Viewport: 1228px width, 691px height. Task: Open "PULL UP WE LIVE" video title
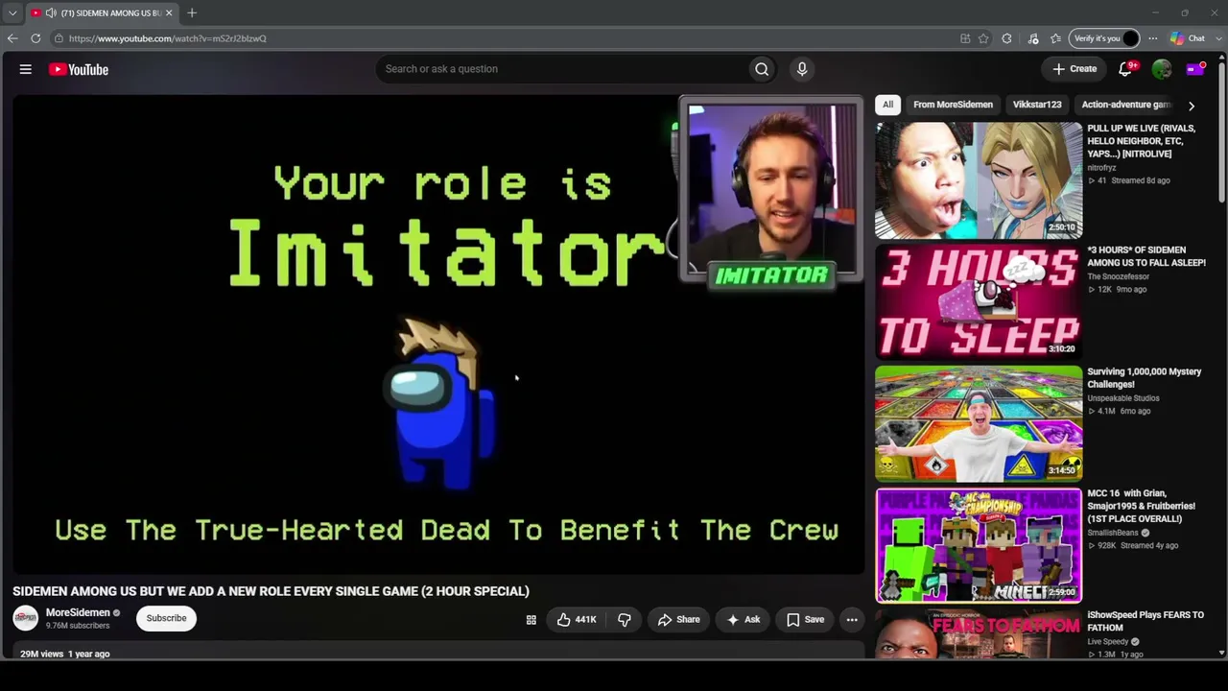pos(1143,141)
